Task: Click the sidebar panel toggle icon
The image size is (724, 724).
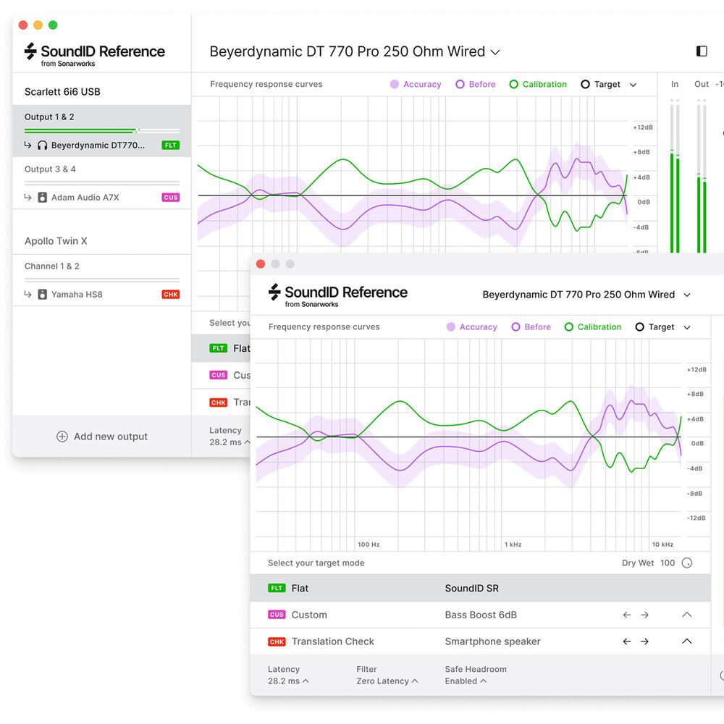Action: [x=701, y=51]
